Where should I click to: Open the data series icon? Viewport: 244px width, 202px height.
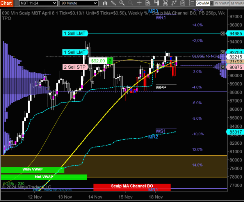(x=165, y=3)
